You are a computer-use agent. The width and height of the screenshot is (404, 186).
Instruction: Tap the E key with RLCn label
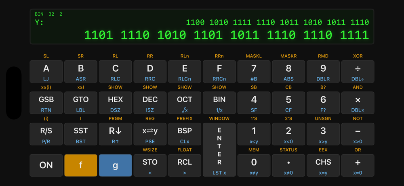pos(185,72)
